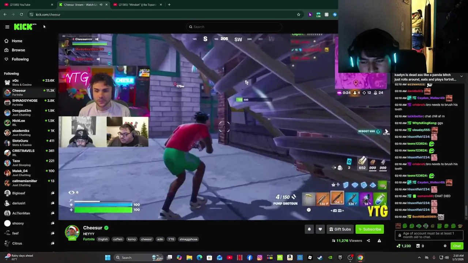Viewport: 468px width, 263px height.
Task: Click the green Subscribe button
Action: coord(370,229)
